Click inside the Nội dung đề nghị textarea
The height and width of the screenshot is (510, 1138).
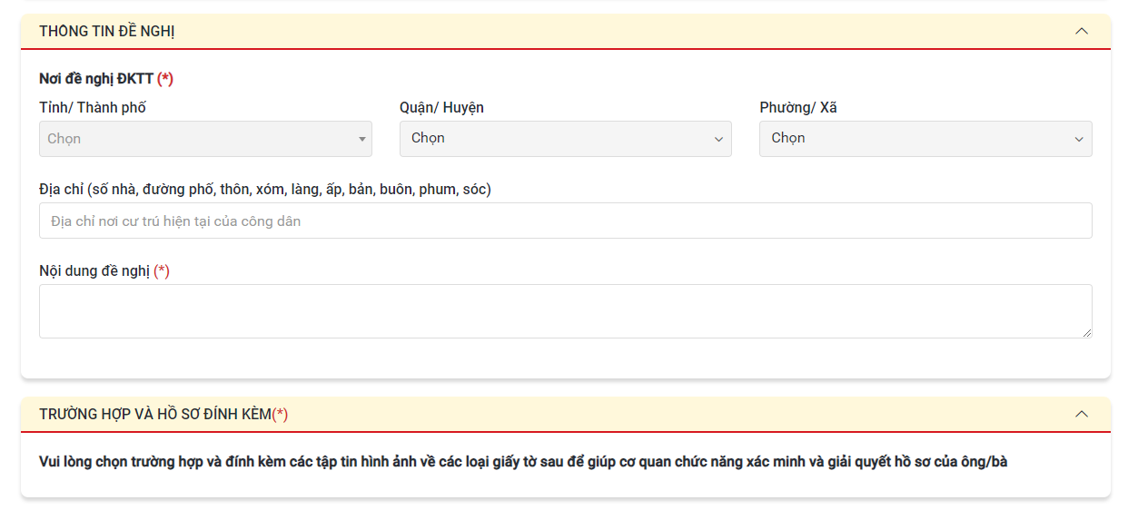click(563, 310)
